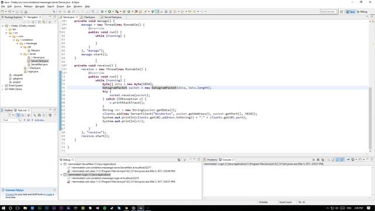Collapse the Chatty project node
The image size is (375, 211).
2,26
